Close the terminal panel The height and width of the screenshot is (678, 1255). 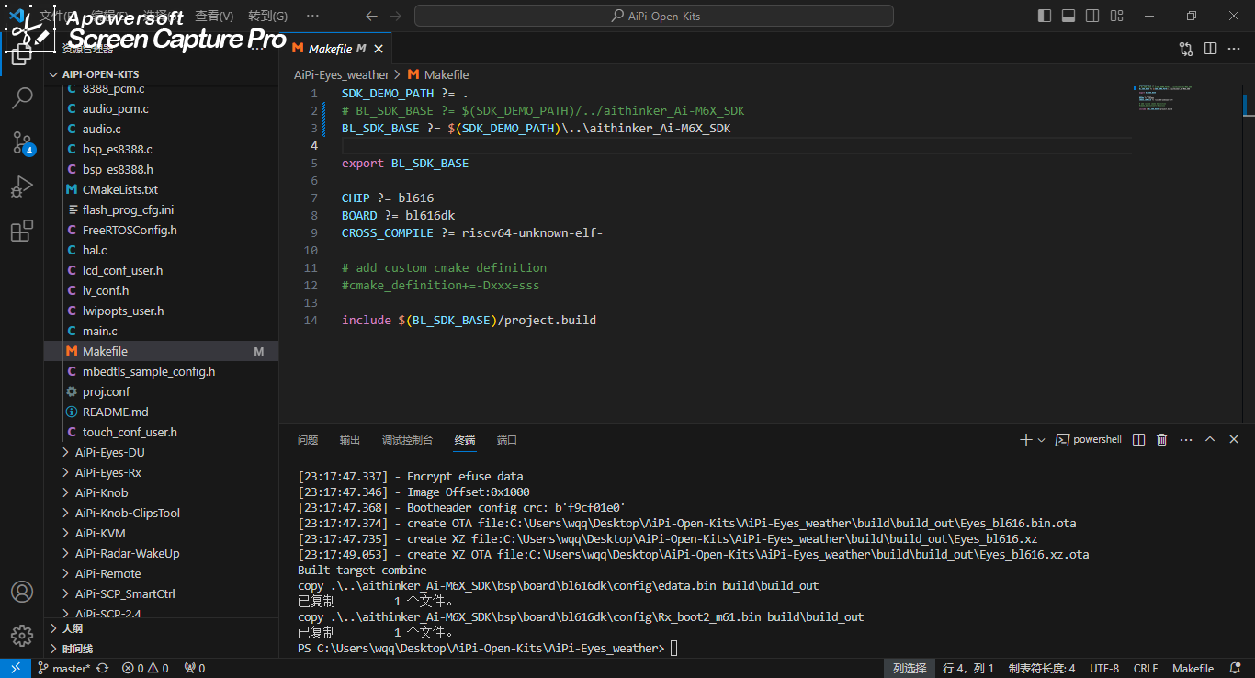coord(1234,440)
